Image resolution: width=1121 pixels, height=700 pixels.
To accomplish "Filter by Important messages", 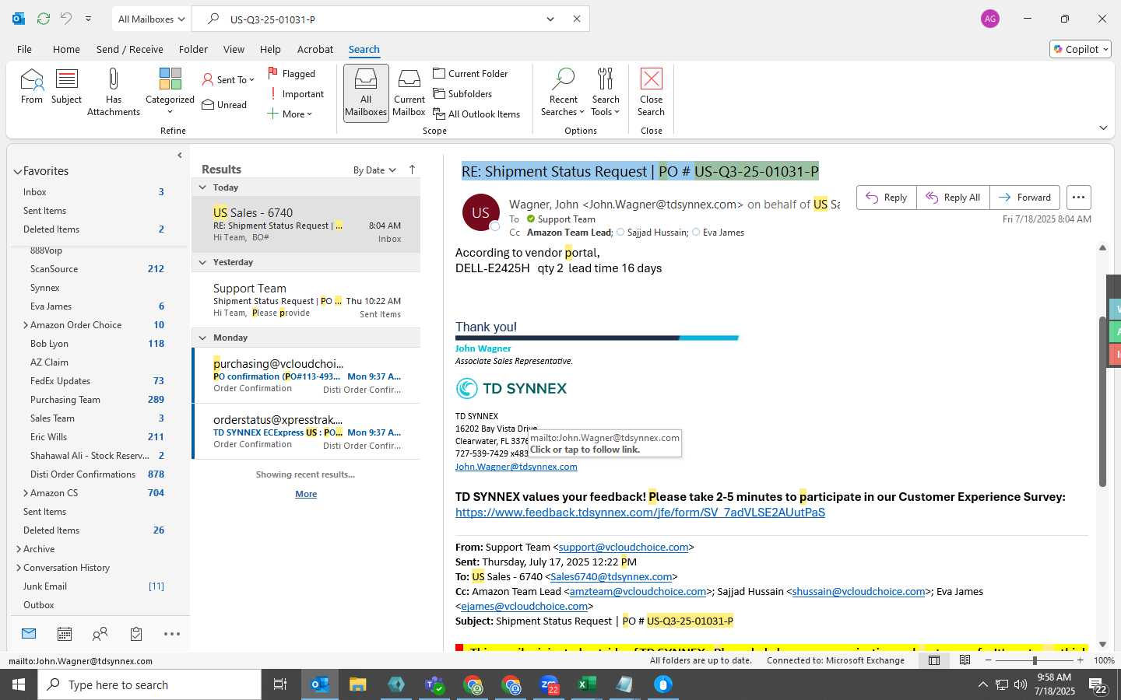I will pos(296,94).
